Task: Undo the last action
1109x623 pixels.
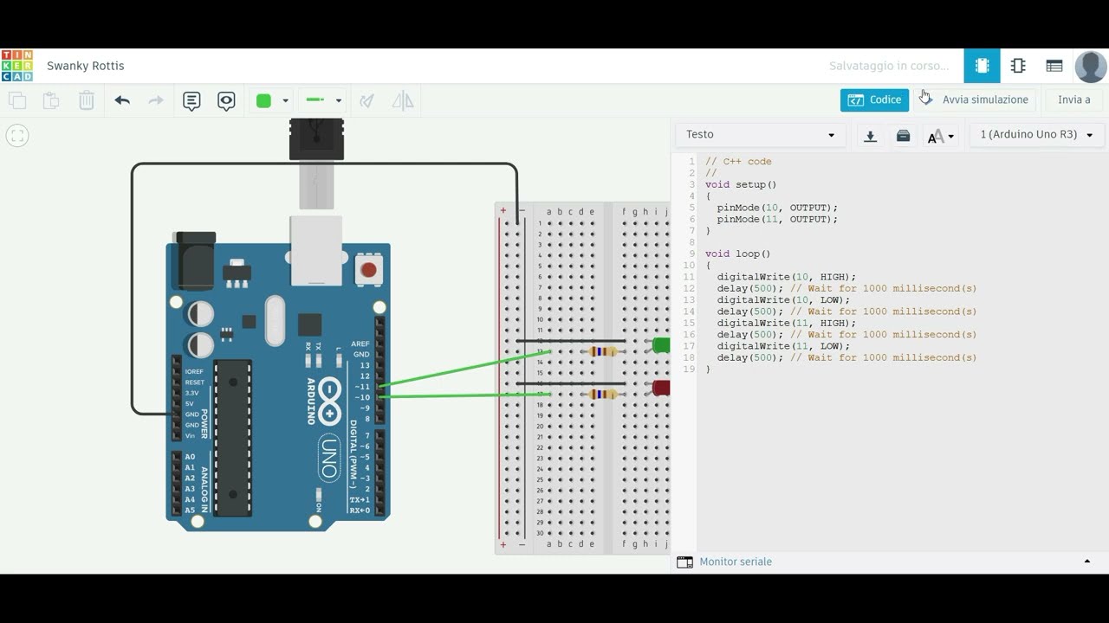Action: (122, 100)
